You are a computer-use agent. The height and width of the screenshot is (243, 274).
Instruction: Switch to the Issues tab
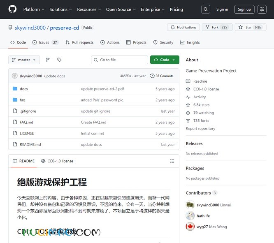coord(45,42)
